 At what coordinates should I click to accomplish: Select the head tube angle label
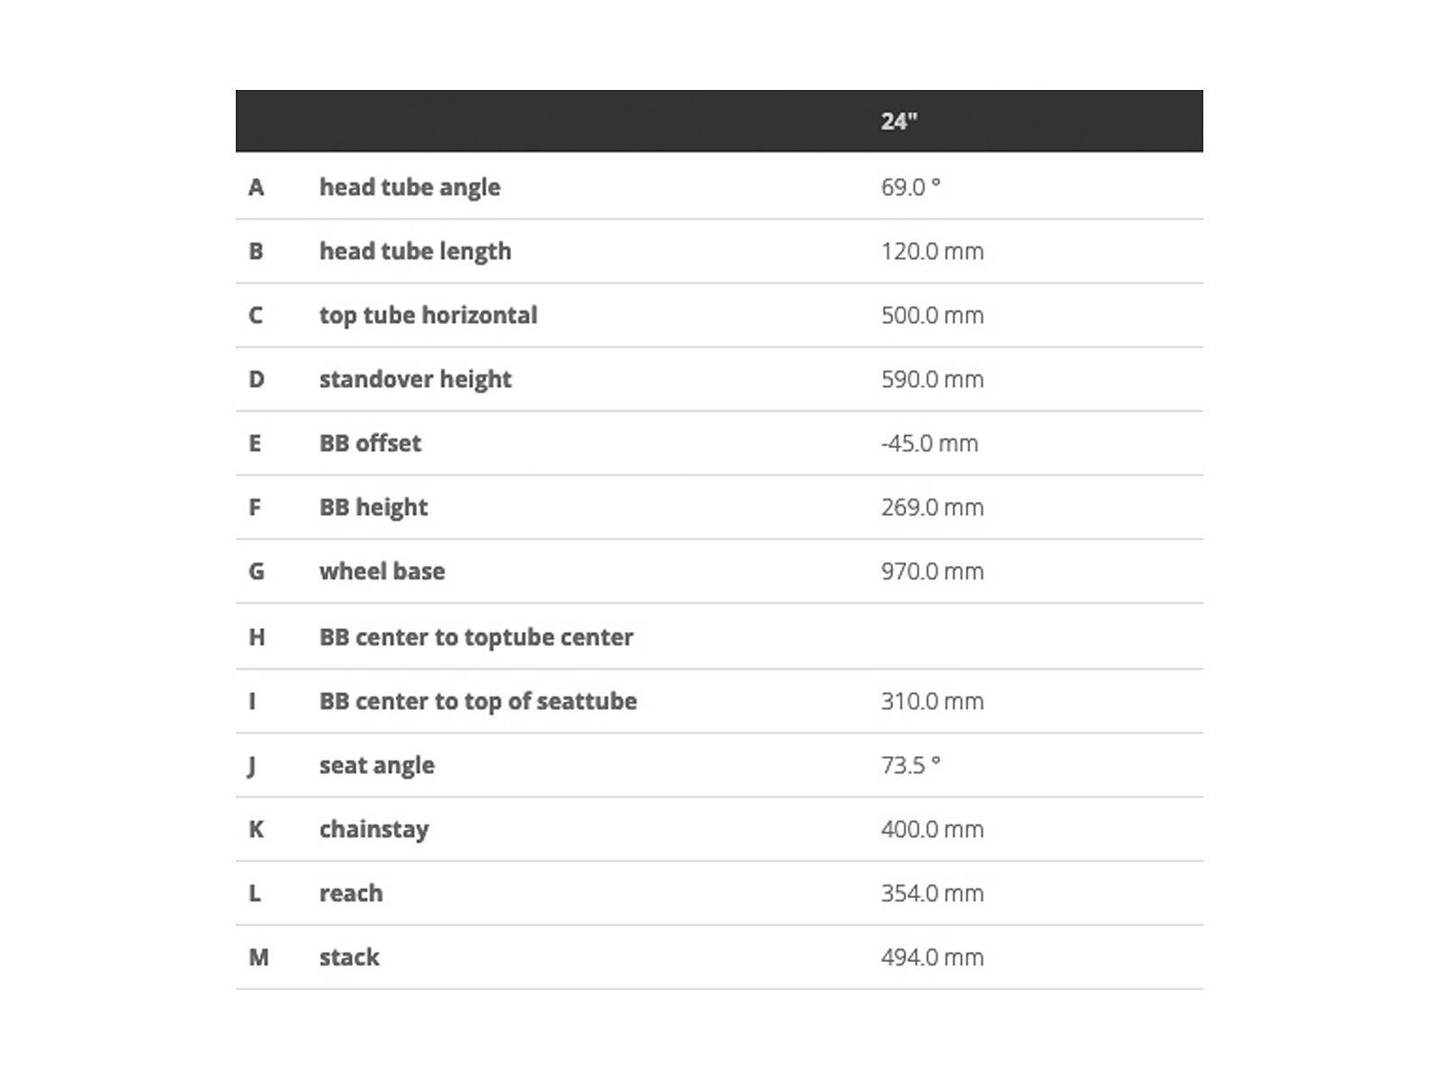(409, 187)
